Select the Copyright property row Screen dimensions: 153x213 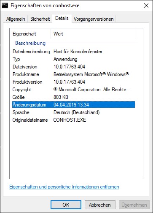click(x=73, y=90)
